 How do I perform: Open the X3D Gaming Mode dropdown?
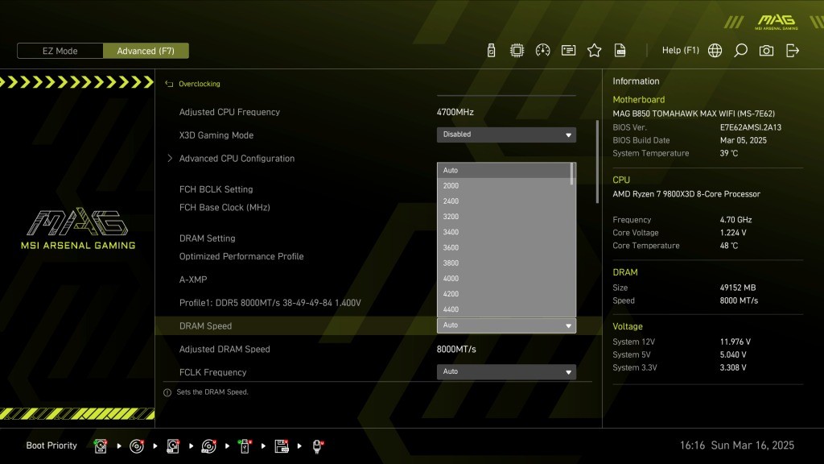tap(506, 135)
